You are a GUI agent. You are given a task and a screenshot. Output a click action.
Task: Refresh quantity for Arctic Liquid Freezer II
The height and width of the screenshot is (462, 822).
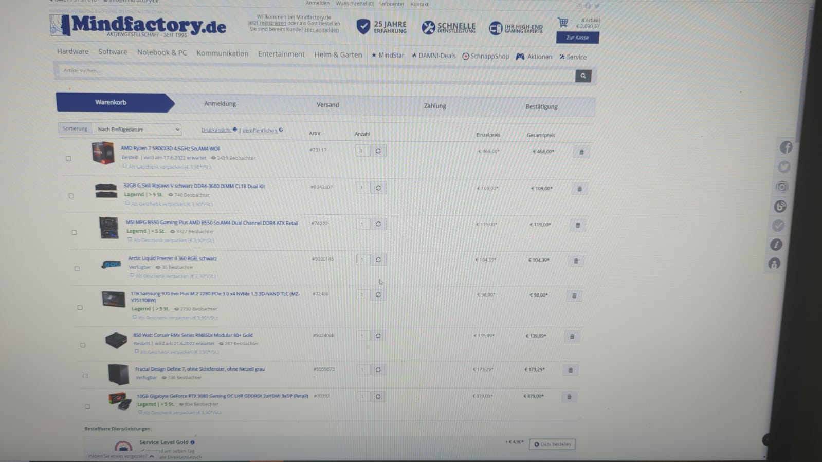[x=378, y=260]
